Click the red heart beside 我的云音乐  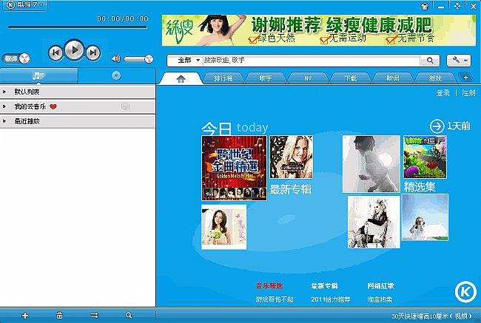point(53,106)
